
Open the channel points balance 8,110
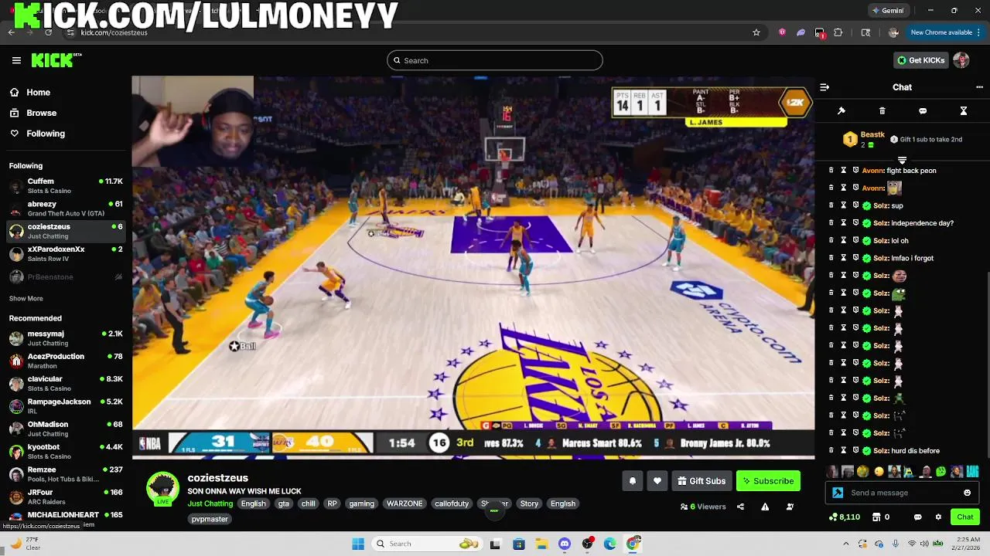tap(845, 517)
